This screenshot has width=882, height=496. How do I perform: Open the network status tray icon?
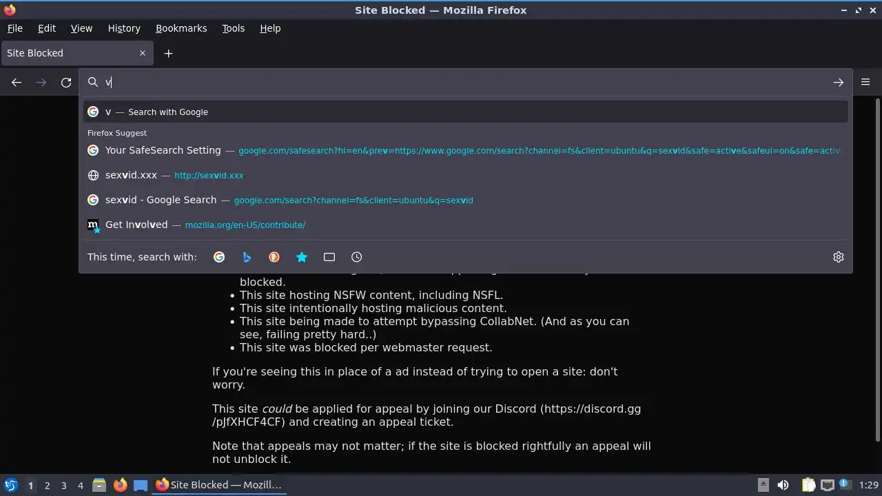[828, 485]
